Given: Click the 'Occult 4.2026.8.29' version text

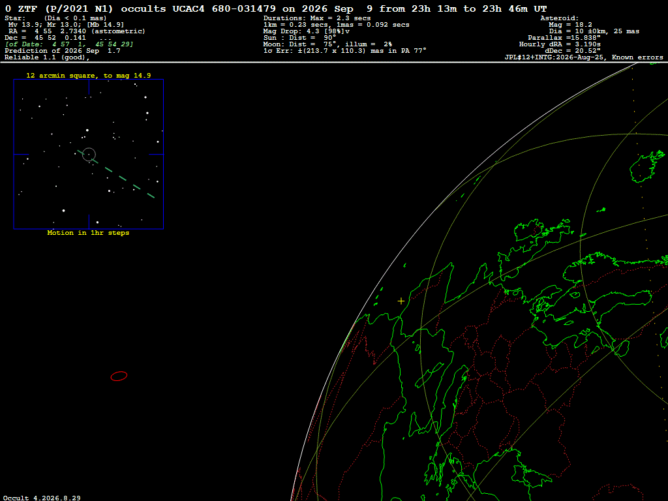Looking at the screenshot, I should pos(42,498).
